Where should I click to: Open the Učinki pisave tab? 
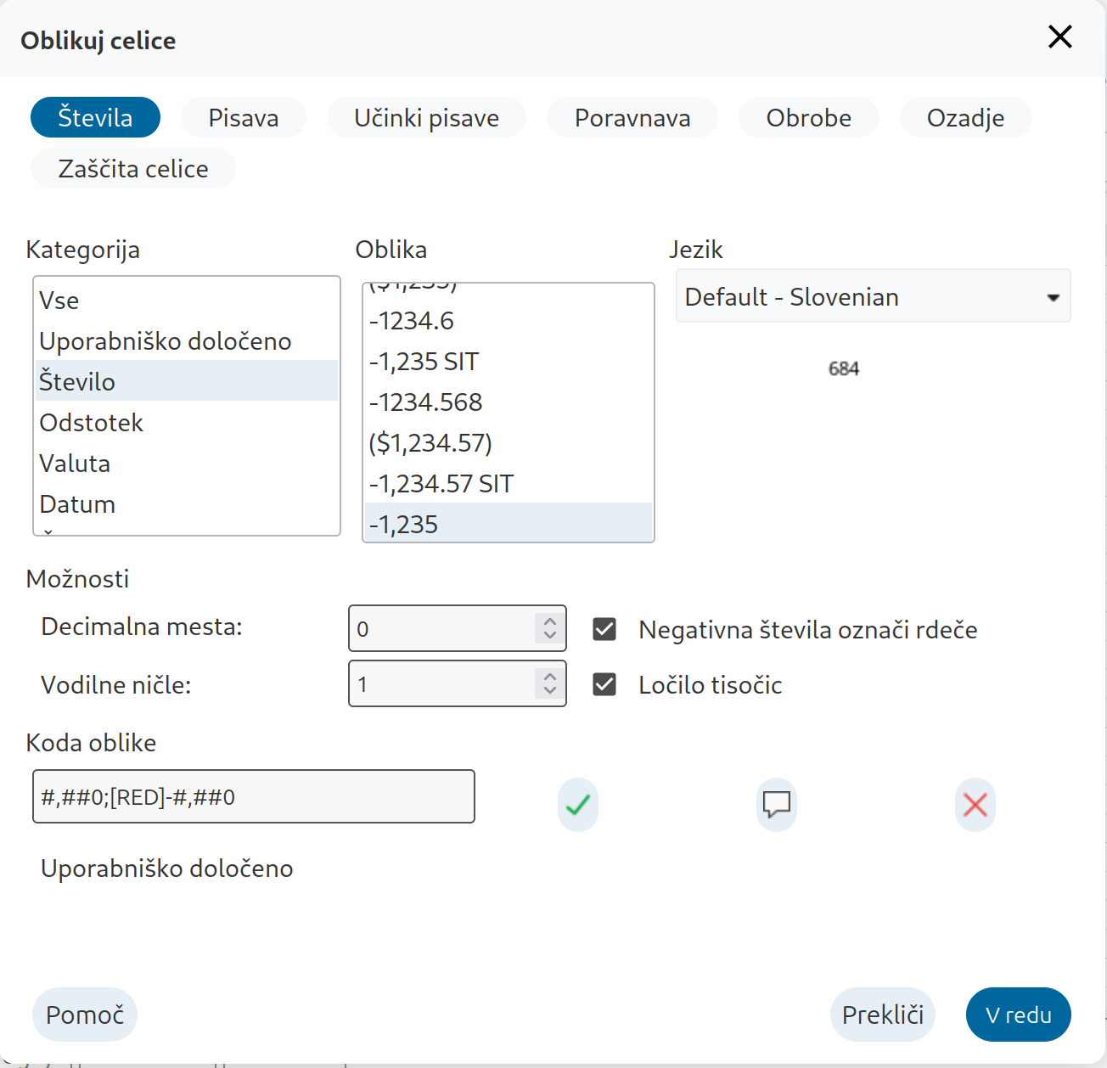tap(426, 117)
